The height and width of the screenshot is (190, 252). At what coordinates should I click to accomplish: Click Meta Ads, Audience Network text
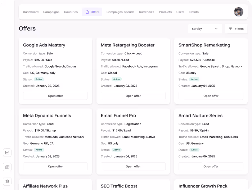(x=64, y=137)
